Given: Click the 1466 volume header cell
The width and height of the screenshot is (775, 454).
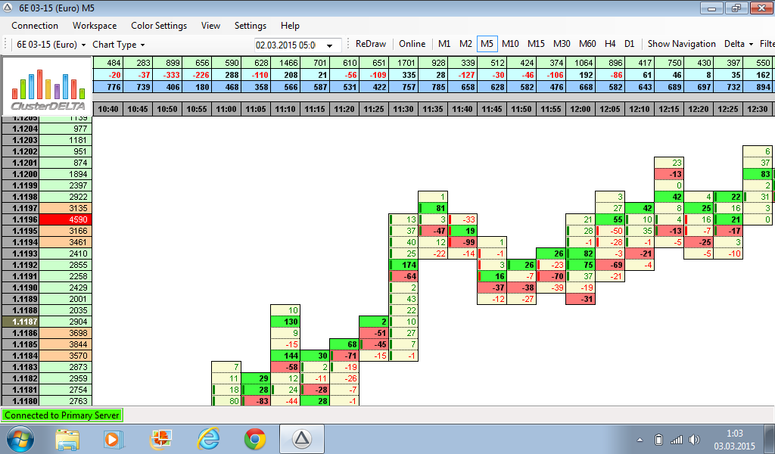Looking at the screenshot, I should (285, 63).
